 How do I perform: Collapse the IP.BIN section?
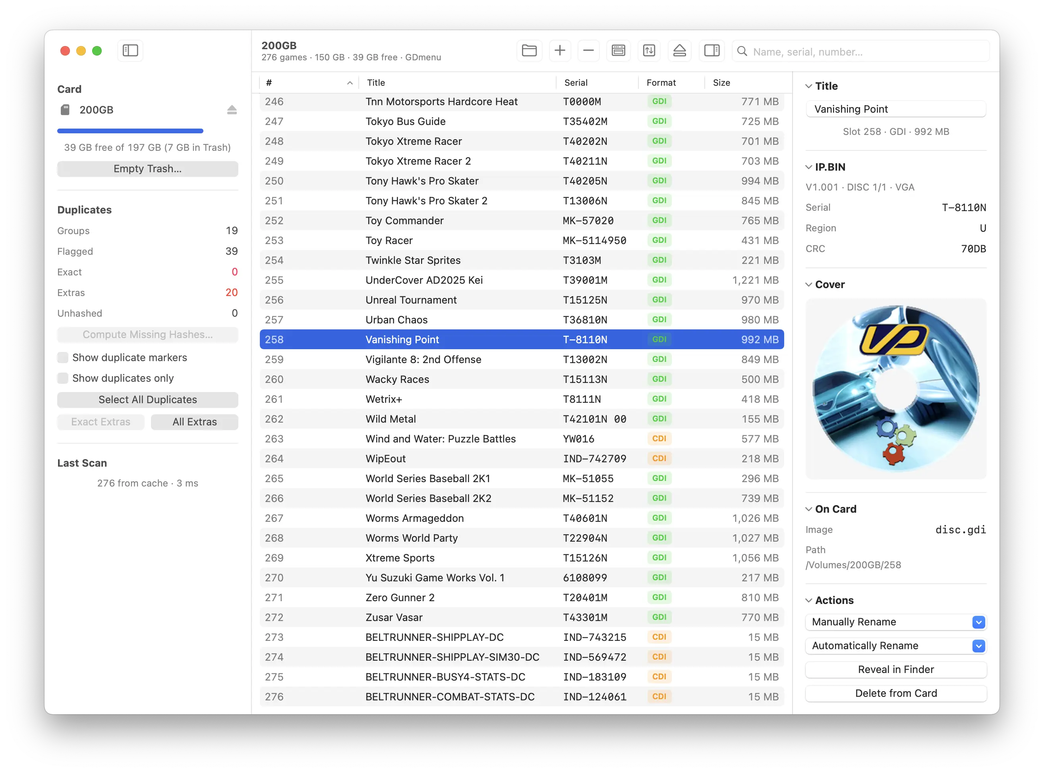click(x=808, y=167)
